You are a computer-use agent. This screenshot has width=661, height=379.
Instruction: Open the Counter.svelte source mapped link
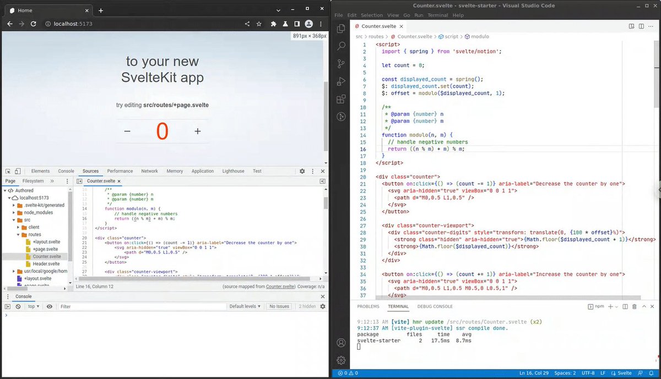pyautogui.click(x=280, y=287)
